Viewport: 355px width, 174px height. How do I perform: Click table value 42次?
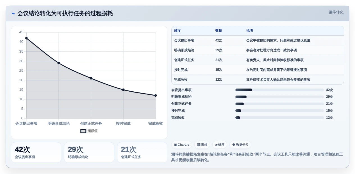(x=219, y=40)
